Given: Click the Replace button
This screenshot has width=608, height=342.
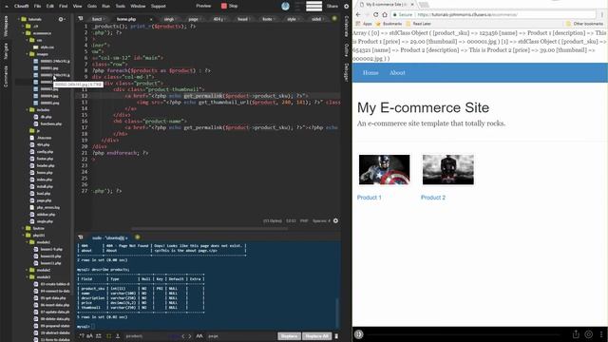Looking at the screenshot, I should [289, 336].
